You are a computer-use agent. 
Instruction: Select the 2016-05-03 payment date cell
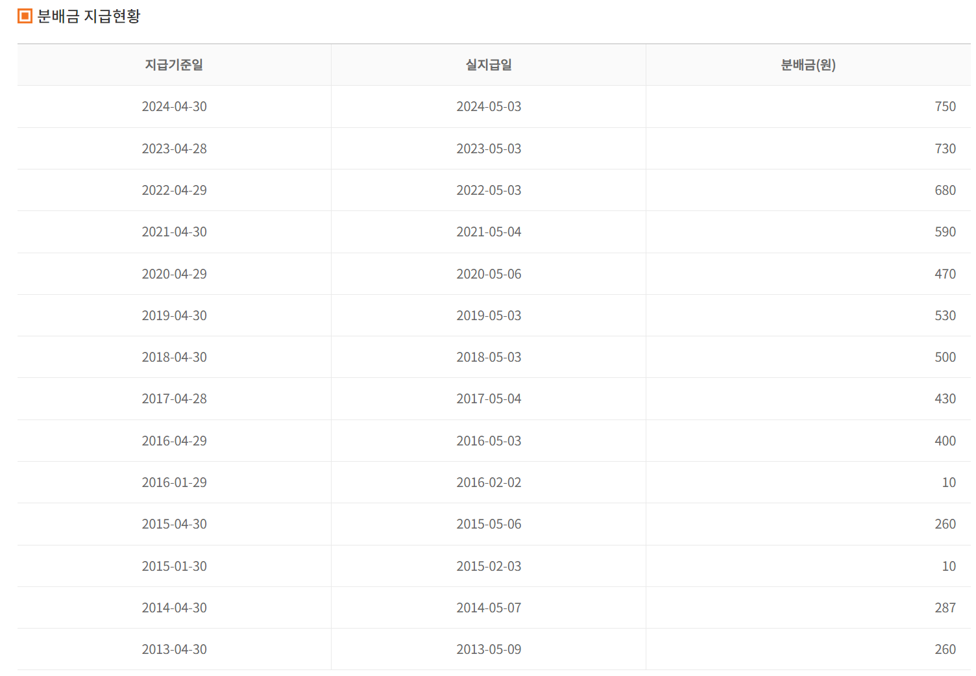click(489, 441)
